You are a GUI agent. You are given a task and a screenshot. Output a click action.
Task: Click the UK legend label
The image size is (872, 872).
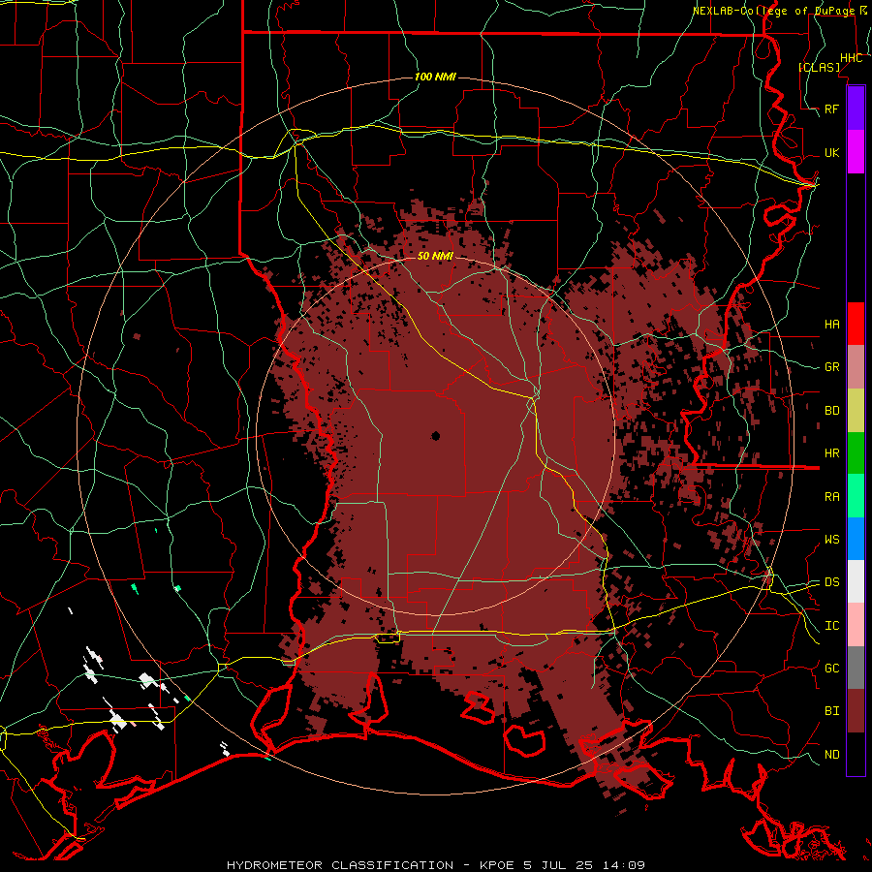pyautogui.click(x=832, y=152)
